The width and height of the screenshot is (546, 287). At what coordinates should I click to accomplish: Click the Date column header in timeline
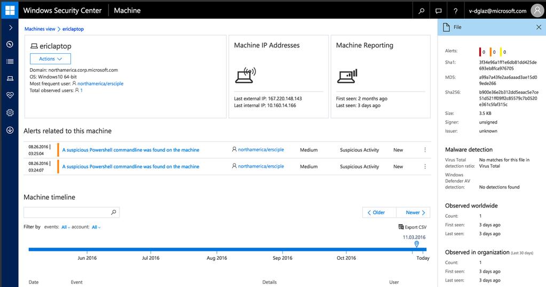click(x=34, y=282)
